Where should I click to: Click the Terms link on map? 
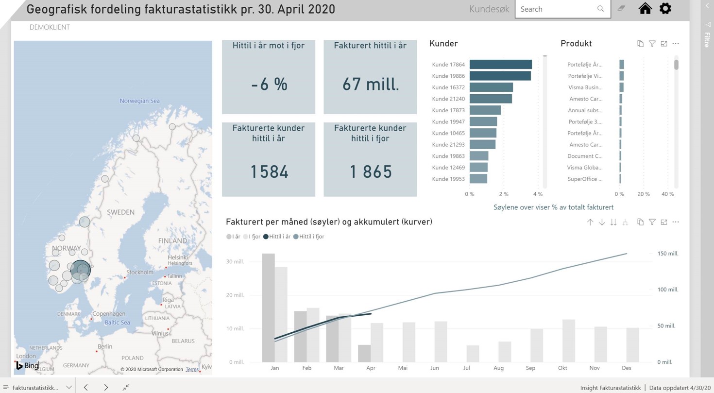click(192, 370)
